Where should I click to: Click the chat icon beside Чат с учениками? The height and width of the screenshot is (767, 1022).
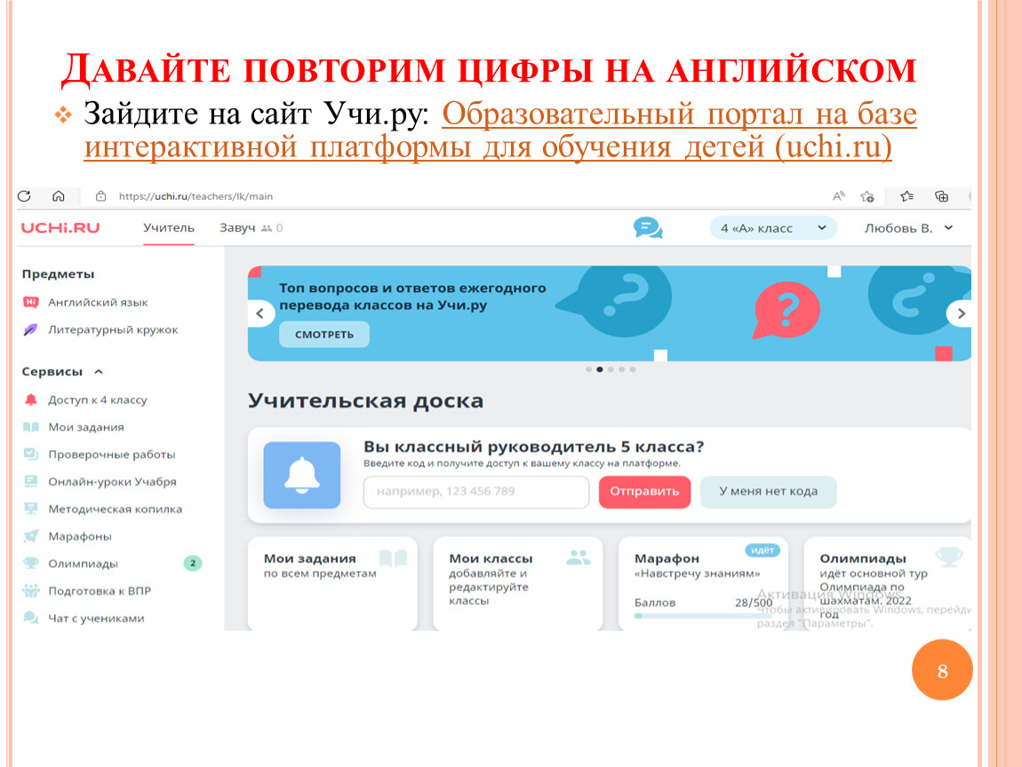coord(30,618)
